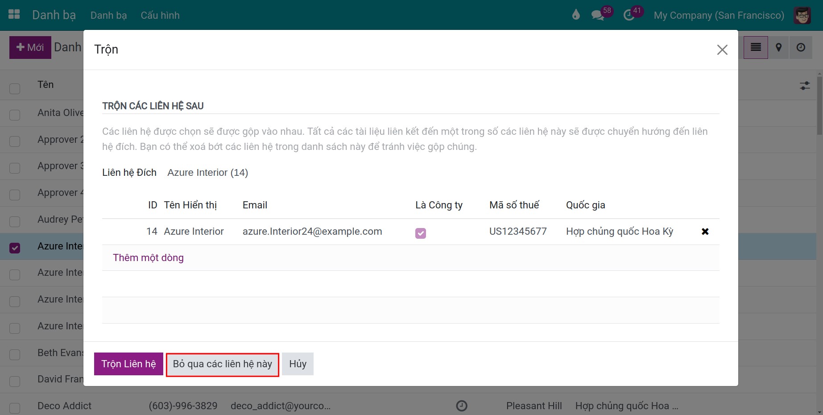Click the azure.Interior24@example.com email cell
The width and height of the screenshot is (823, 415).
(x=312, y=231)
